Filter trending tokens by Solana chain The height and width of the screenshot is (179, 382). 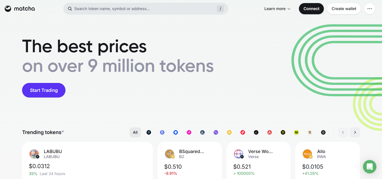click(x=149, y=132)
